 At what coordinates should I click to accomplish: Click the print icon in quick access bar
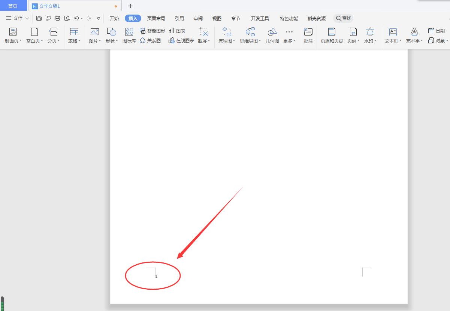click(58, 18)
